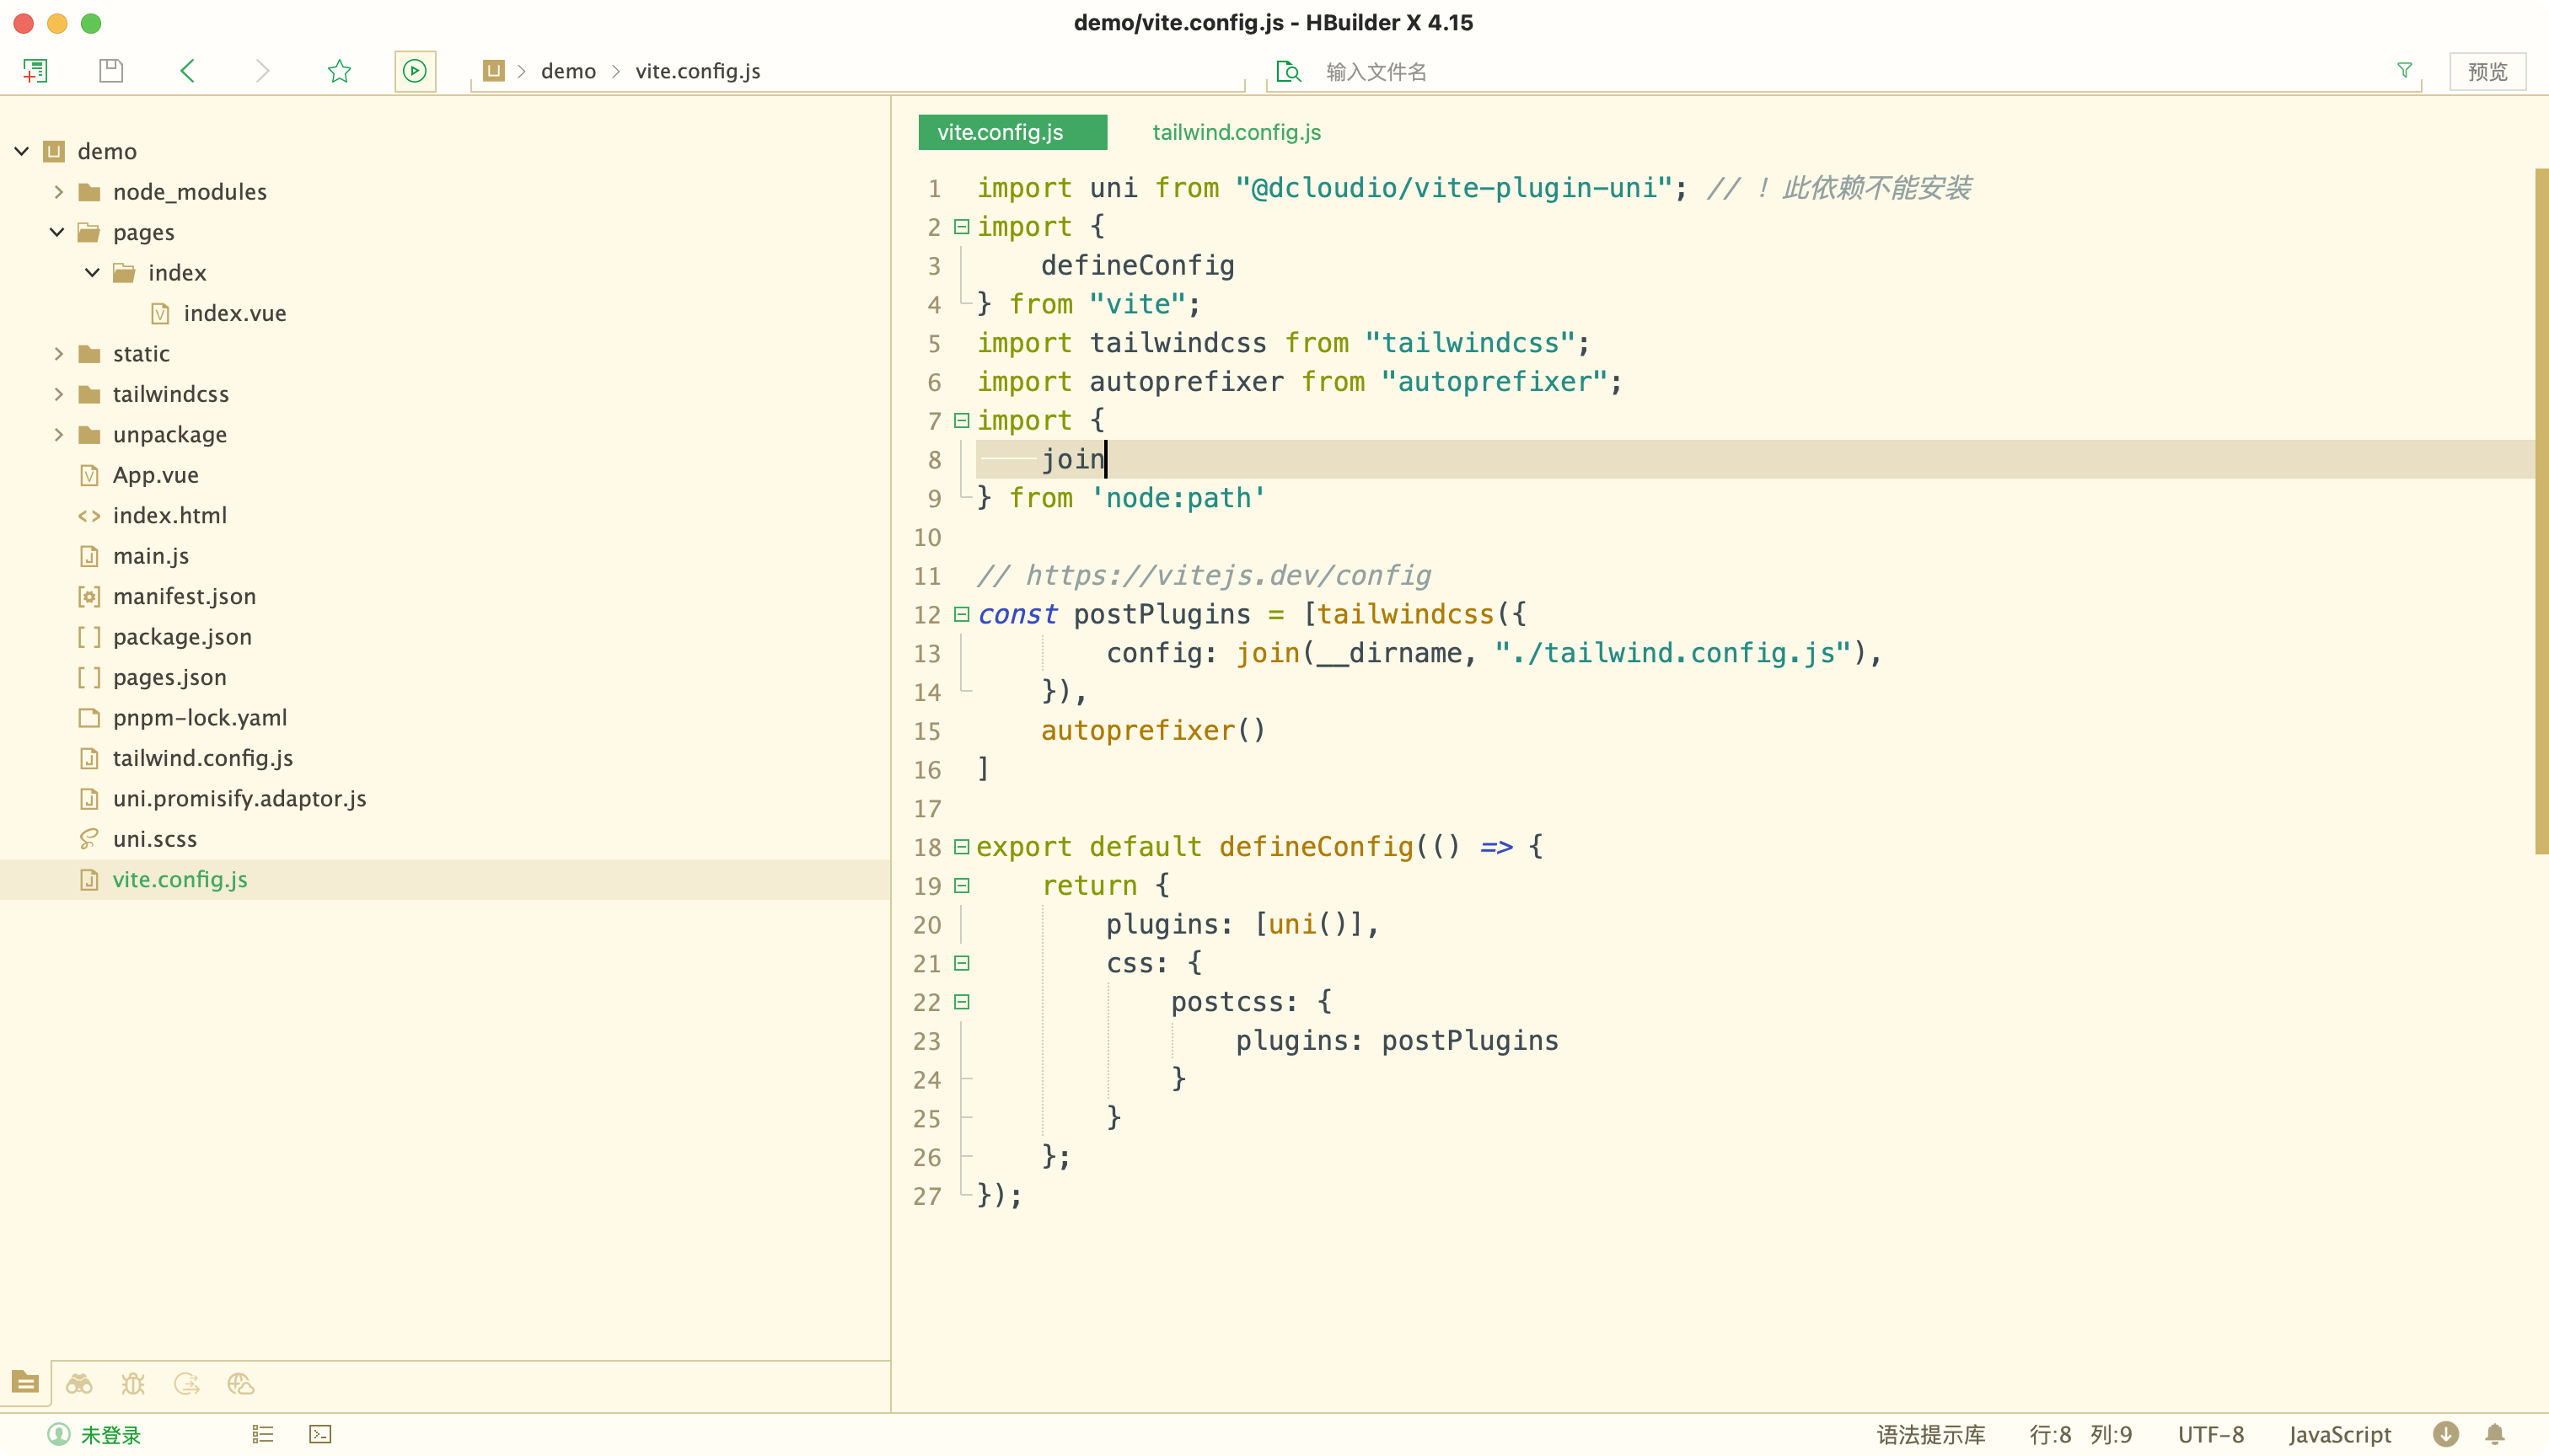The width and height of the screenshot is (2549, 1456).
Task: Toggle the outline list icon in status bar
Action: tap(263, 1434)
